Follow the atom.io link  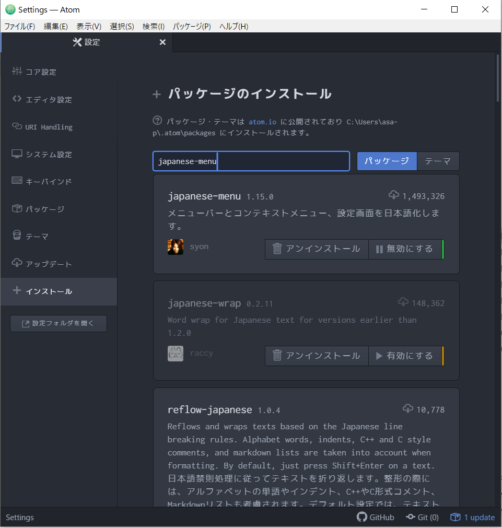coord(262,122)
